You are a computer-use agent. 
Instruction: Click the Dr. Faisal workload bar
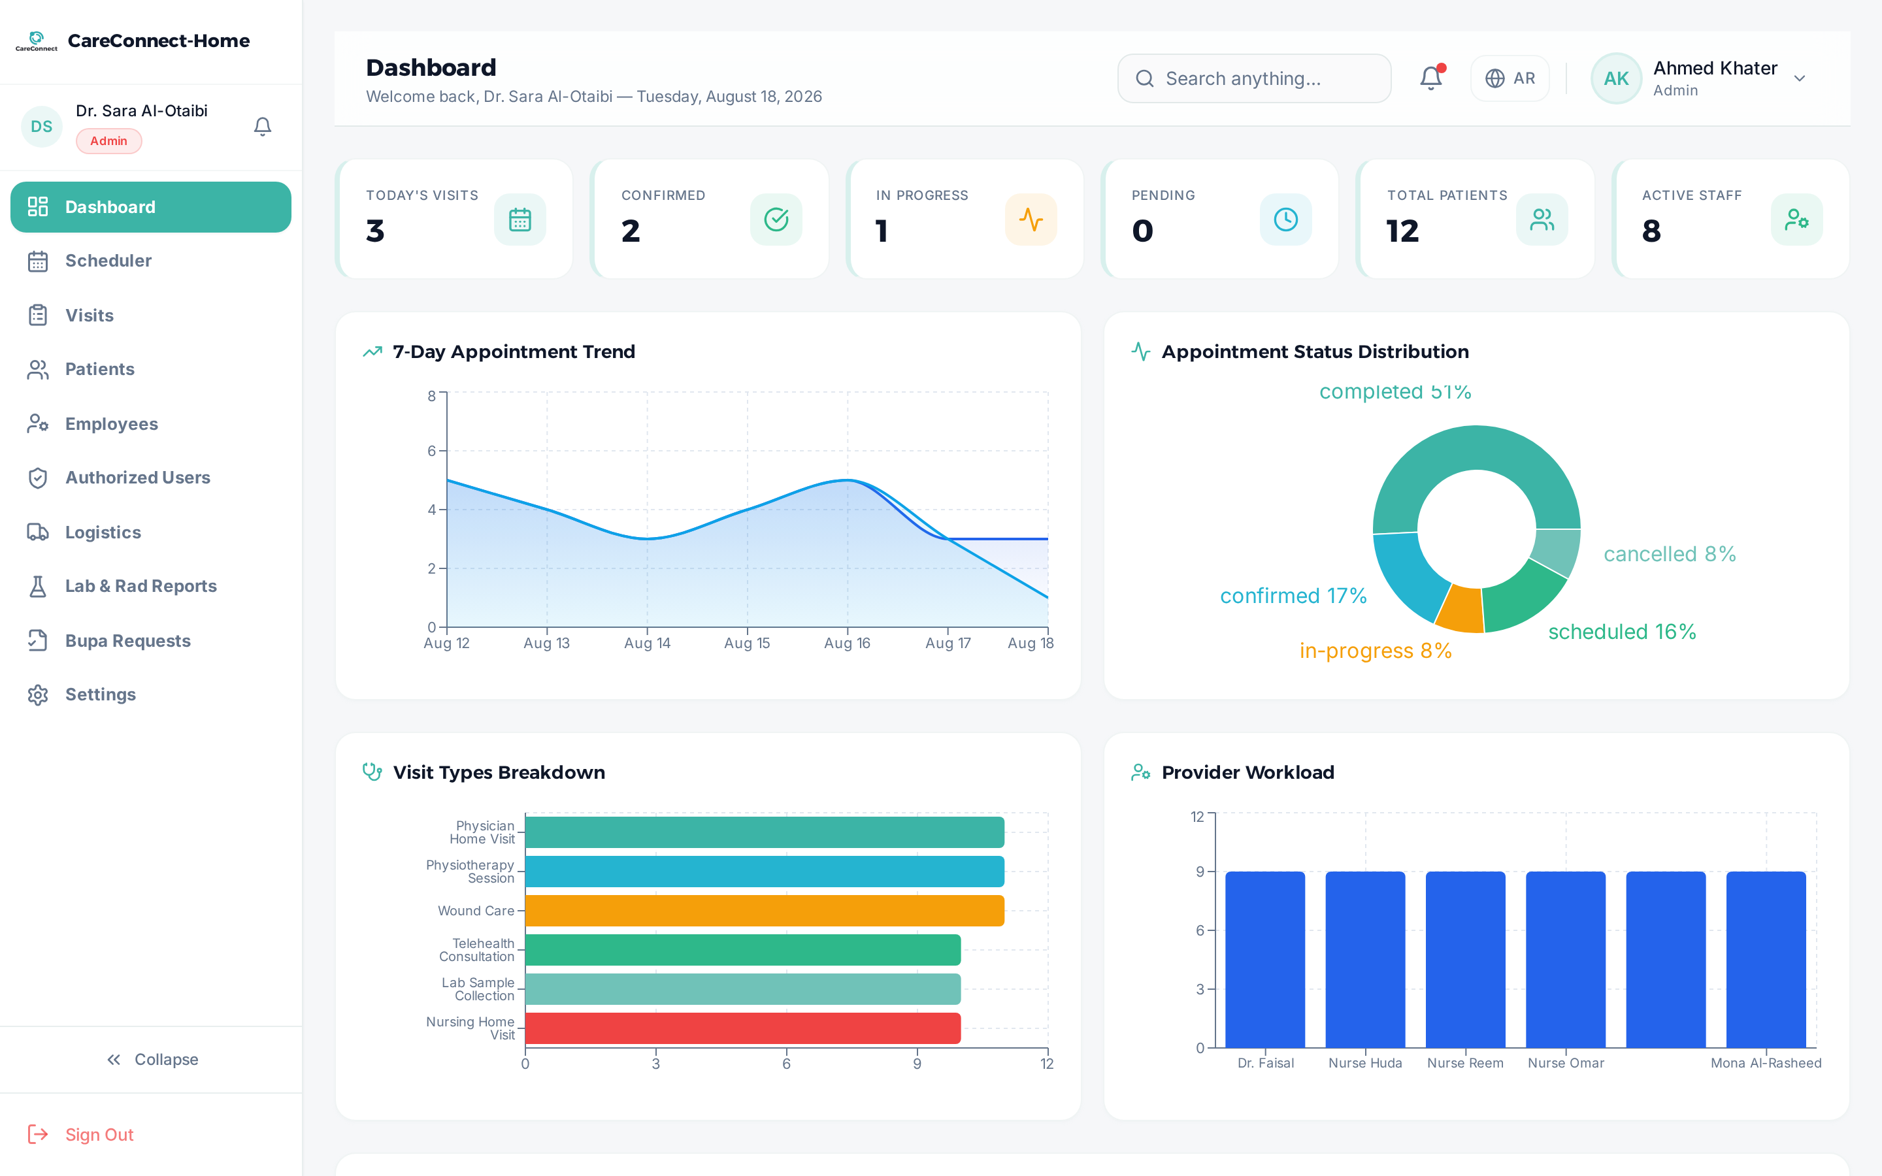1265,960
